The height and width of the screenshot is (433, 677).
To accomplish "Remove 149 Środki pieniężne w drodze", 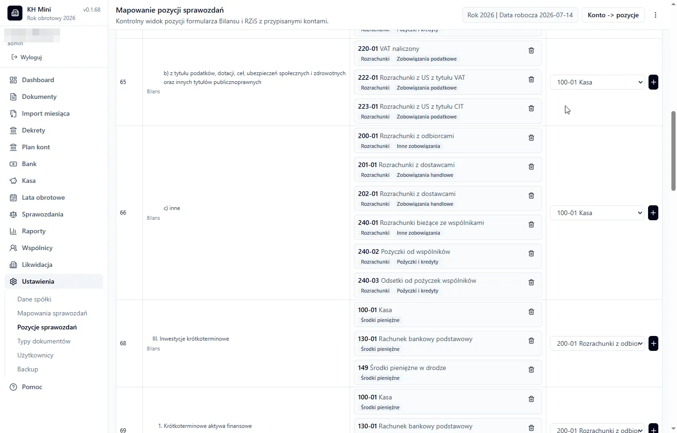I will click(x=531, y=370).
